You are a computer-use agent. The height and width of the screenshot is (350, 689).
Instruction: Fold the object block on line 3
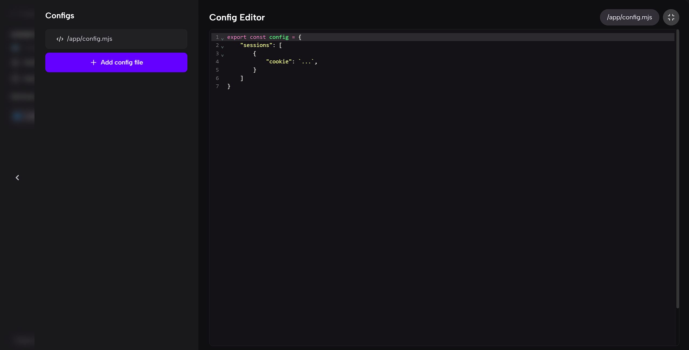point(222,55)
